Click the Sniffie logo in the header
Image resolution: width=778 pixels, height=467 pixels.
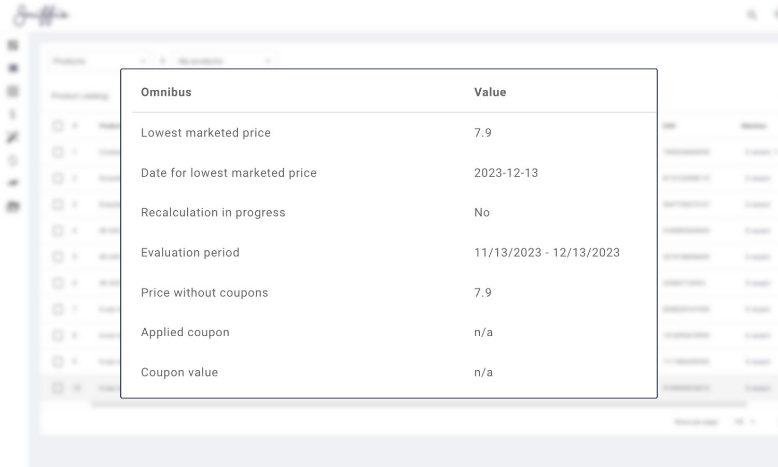(41, 16)
